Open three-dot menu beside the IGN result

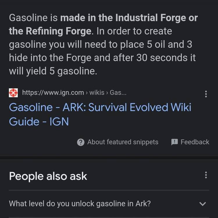point(206,94)
